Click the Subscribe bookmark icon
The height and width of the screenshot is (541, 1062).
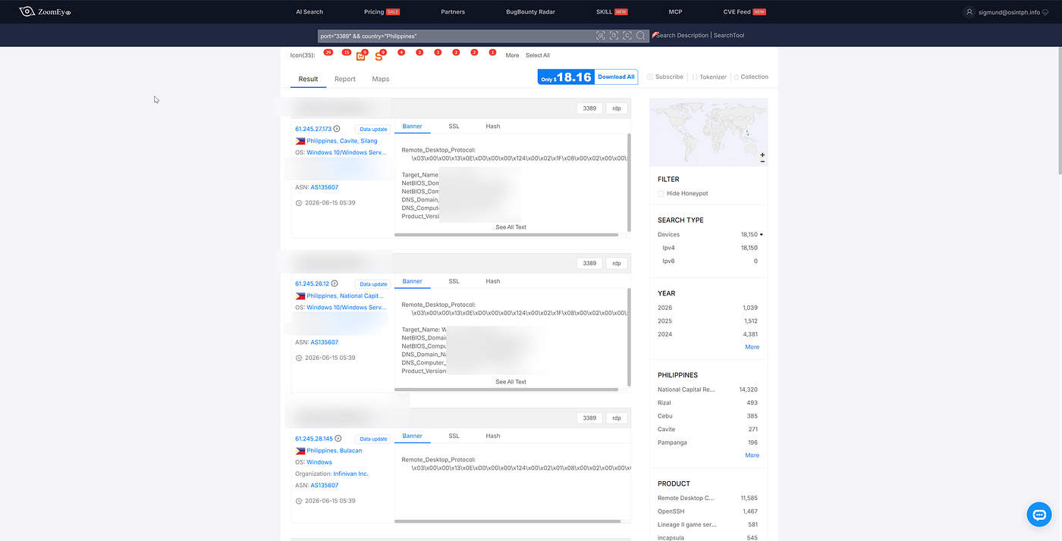click(650, 77)
